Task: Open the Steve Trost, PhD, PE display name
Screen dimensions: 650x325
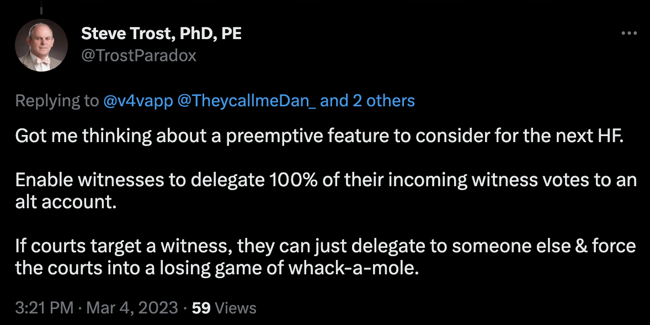Action: [161, 33]
